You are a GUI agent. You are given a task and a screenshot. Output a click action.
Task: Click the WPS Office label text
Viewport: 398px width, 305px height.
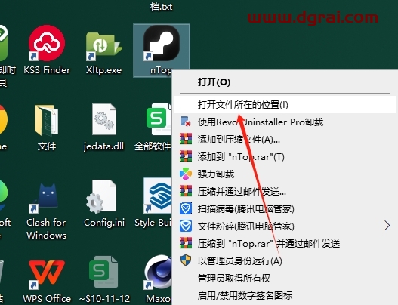(47, 299)
